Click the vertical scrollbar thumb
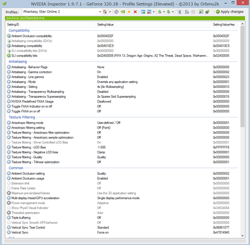Viewport: 250px width, 245px height. pos(242,76)
